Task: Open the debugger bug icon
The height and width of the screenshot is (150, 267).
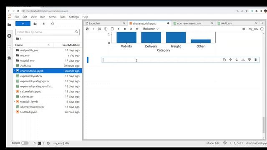Action: click(x=244, y=29)
